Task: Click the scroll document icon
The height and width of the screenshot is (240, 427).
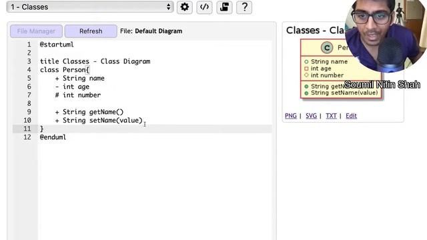Action: 224,7
